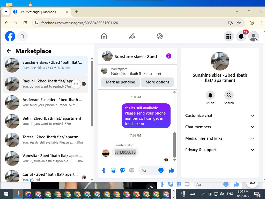Click $900 2bed 1bath listing link
The image size is (265, 199).
[136, 74]
